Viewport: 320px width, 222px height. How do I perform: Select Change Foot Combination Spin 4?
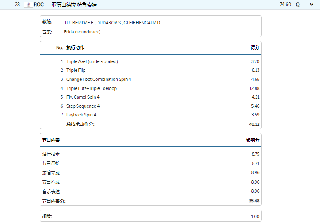click(x=99, y=79)
